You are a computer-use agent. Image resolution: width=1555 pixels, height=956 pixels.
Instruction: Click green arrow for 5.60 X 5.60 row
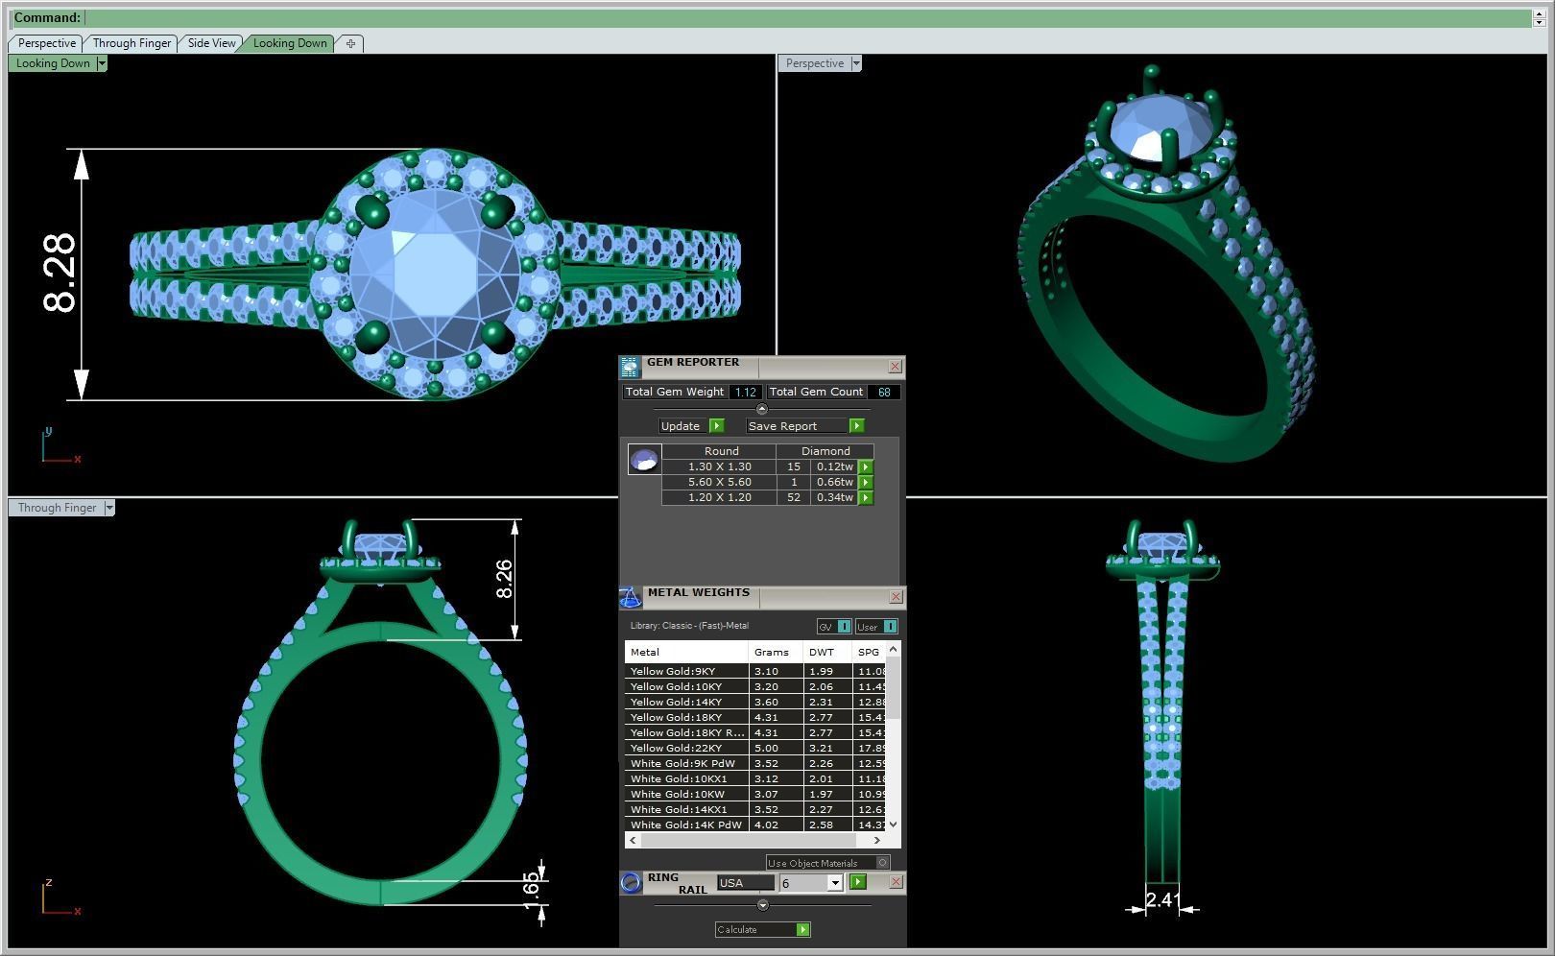(866, 482)
